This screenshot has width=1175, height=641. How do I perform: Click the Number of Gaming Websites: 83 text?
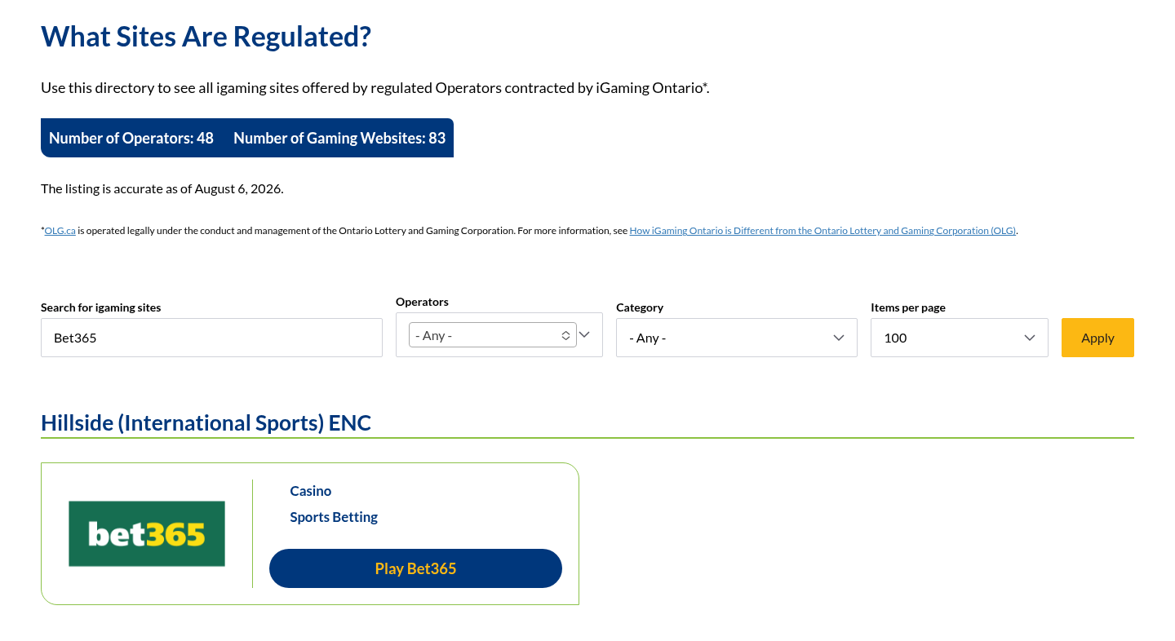click(339, 138)
